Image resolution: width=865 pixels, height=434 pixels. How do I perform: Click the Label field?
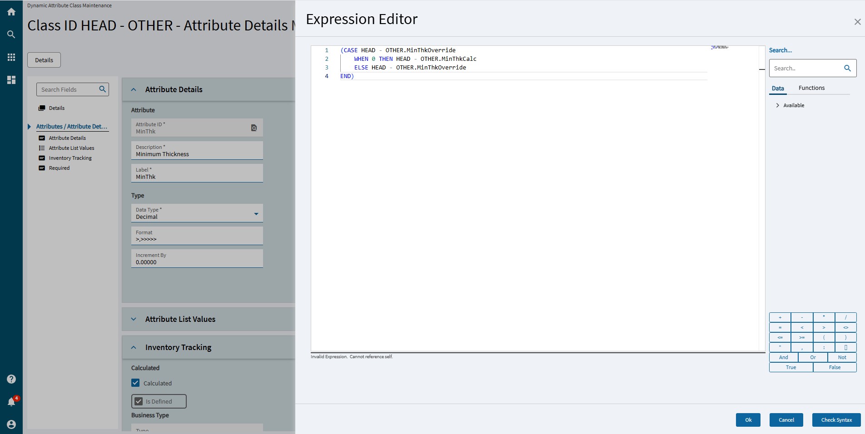(197, 173)
